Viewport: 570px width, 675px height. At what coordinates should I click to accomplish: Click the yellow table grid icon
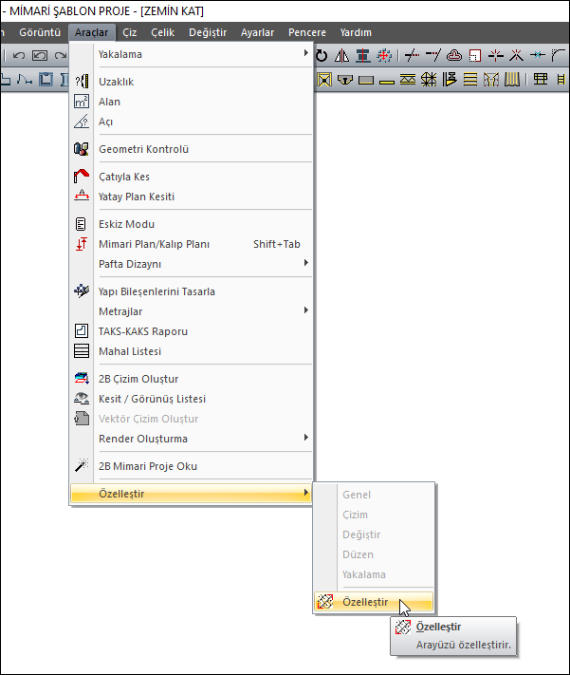coord(541,79)
